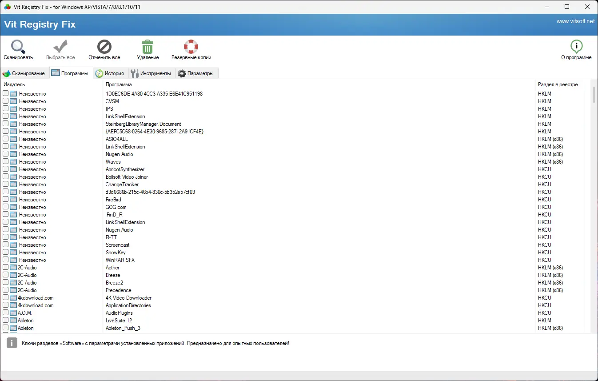Click the program icon beside FireBird row
This screenshot has height=381, width=598.
click(x=13, y=200)
